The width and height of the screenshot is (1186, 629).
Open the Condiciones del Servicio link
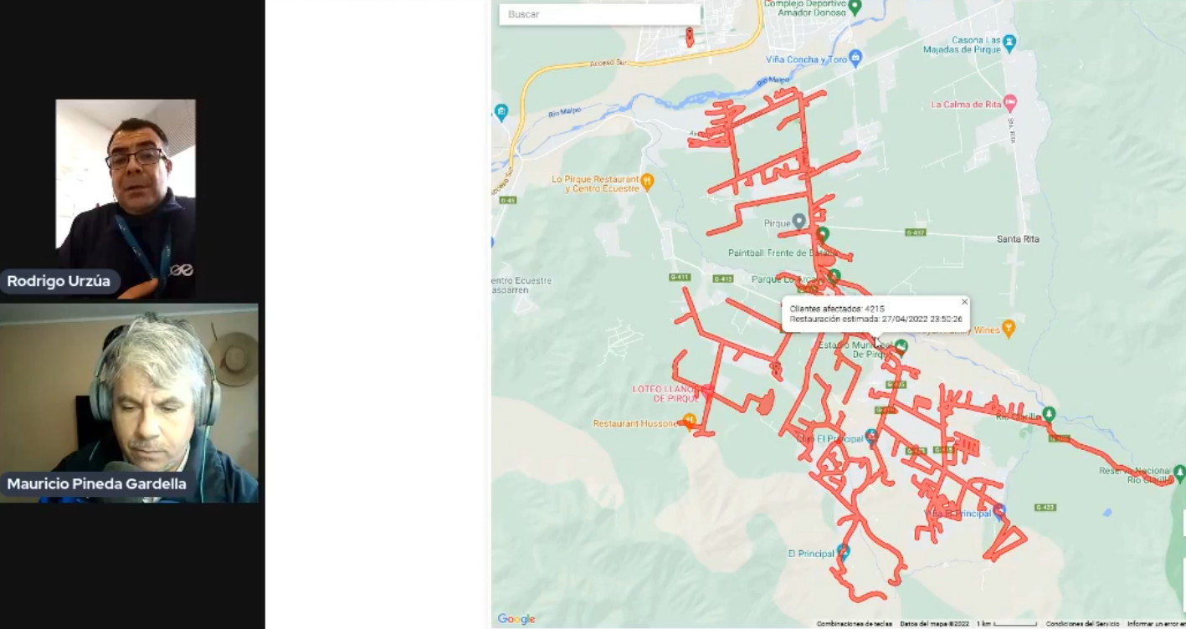pyautogui.click(x=1082, y=624)
